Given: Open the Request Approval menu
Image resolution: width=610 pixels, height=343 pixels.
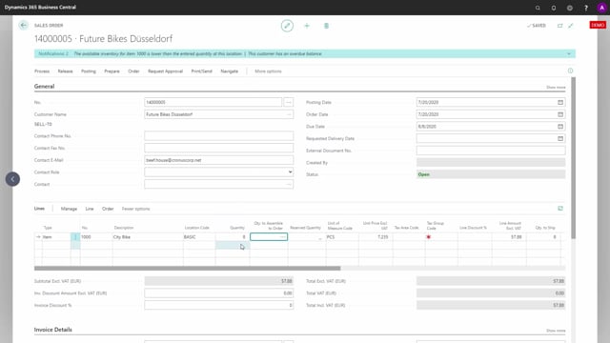Looking at the screenshot, I should point(165,71).
